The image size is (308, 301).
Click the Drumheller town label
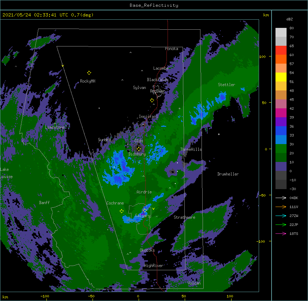click(228, 174)
